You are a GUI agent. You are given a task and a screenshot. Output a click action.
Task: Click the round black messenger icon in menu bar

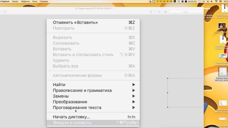click(x=175, y=1)
